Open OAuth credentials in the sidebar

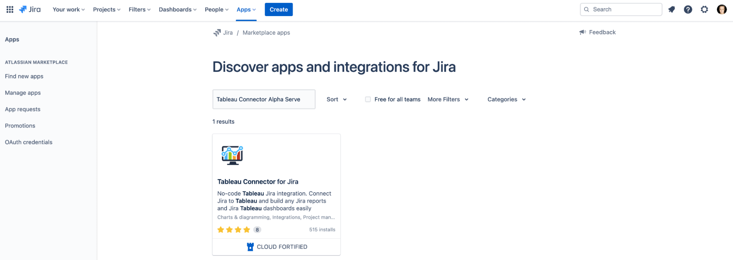click(x=29, y=142)
